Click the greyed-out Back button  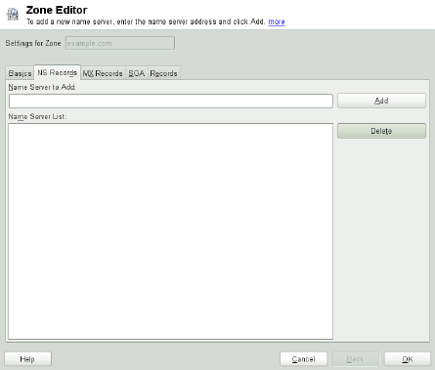pos(356,359)
